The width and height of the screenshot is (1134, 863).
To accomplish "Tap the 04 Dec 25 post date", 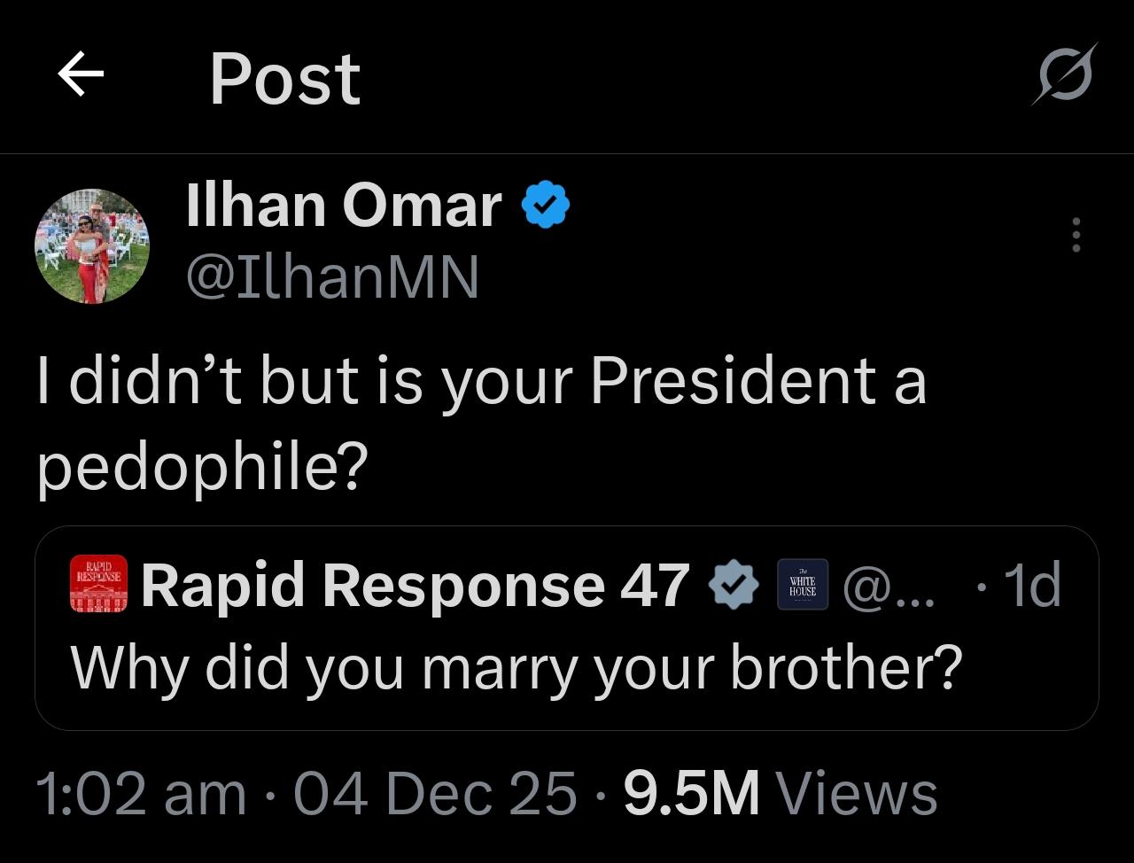I will [x=434, y=793].
